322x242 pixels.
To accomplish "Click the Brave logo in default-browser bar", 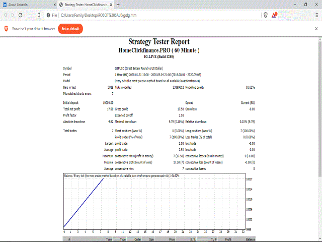I will [x=6, y=29].
